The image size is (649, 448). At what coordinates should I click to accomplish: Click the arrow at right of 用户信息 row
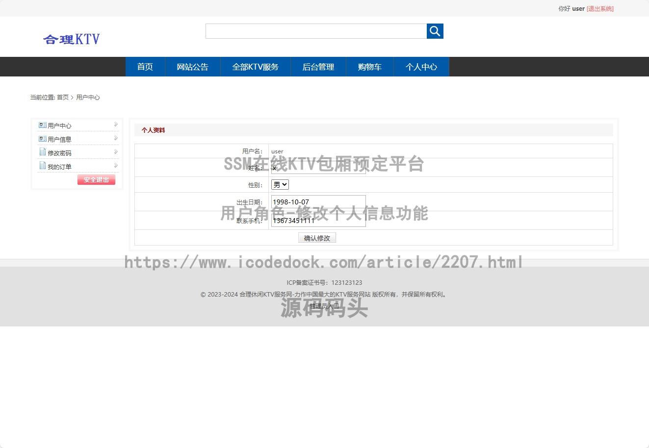click(x=116, y=138)
